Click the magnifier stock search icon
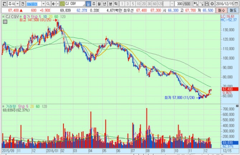 (48, 4)
